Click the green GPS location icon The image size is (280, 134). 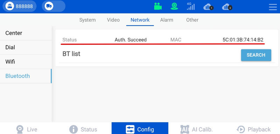(174, 6)
